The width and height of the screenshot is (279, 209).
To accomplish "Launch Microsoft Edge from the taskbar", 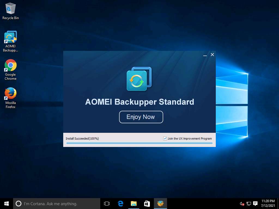I will tap(120, 204).
